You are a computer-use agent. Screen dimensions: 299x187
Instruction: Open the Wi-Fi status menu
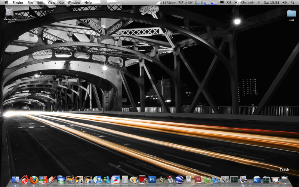(181, 3)
